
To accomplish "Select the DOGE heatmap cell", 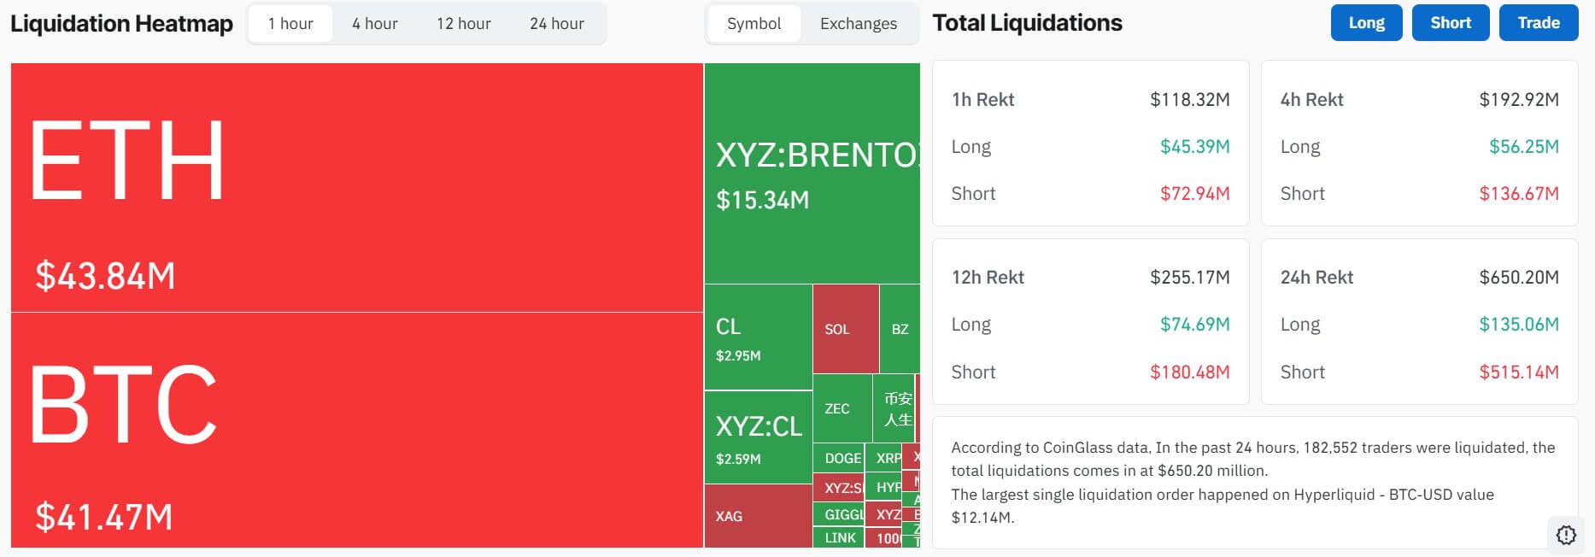I will pyautogui.click(x=840, y=458).
